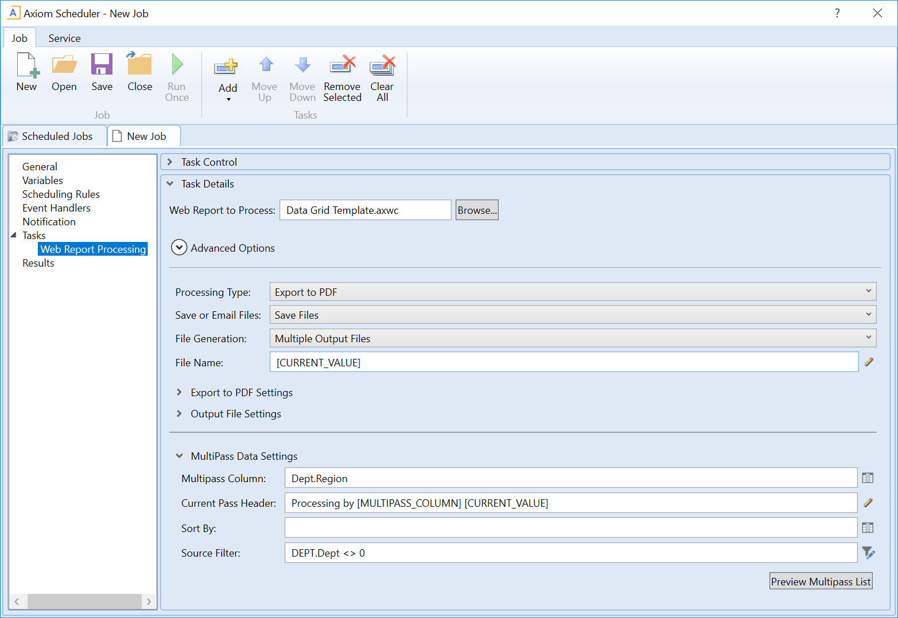
Task: Select Scheduling Rules in the left tree
Action: (x=61, y=194)
